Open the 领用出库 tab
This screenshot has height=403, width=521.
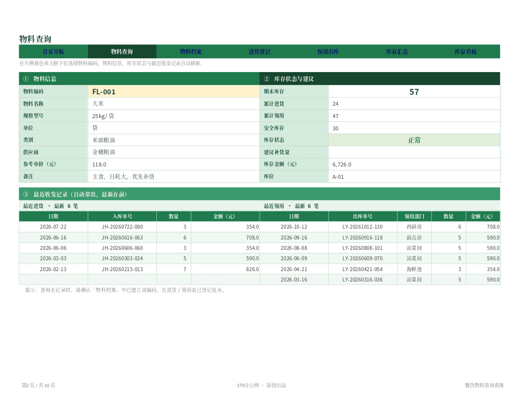(x=328, y=51)
